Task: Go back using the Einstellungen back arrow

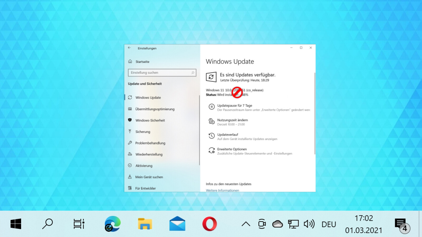Action: [x=129, y=48]
